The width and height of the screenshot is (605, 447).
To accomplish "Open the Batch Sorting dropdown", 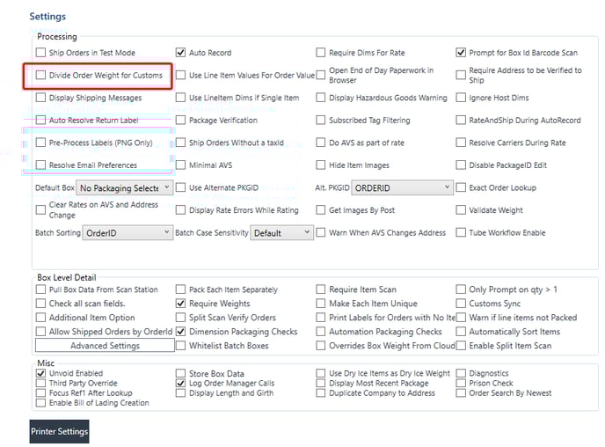I will pyautogui.click(x=127, y=233).
